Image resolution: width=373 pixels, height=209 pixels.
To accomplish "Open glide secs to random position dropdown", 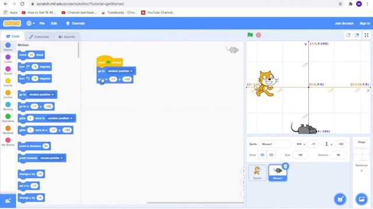I will [59, 118].
